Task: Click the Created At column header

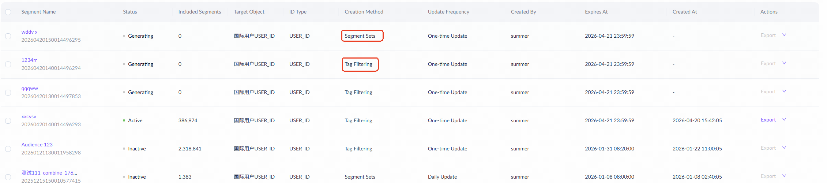Action: (685, 12)
